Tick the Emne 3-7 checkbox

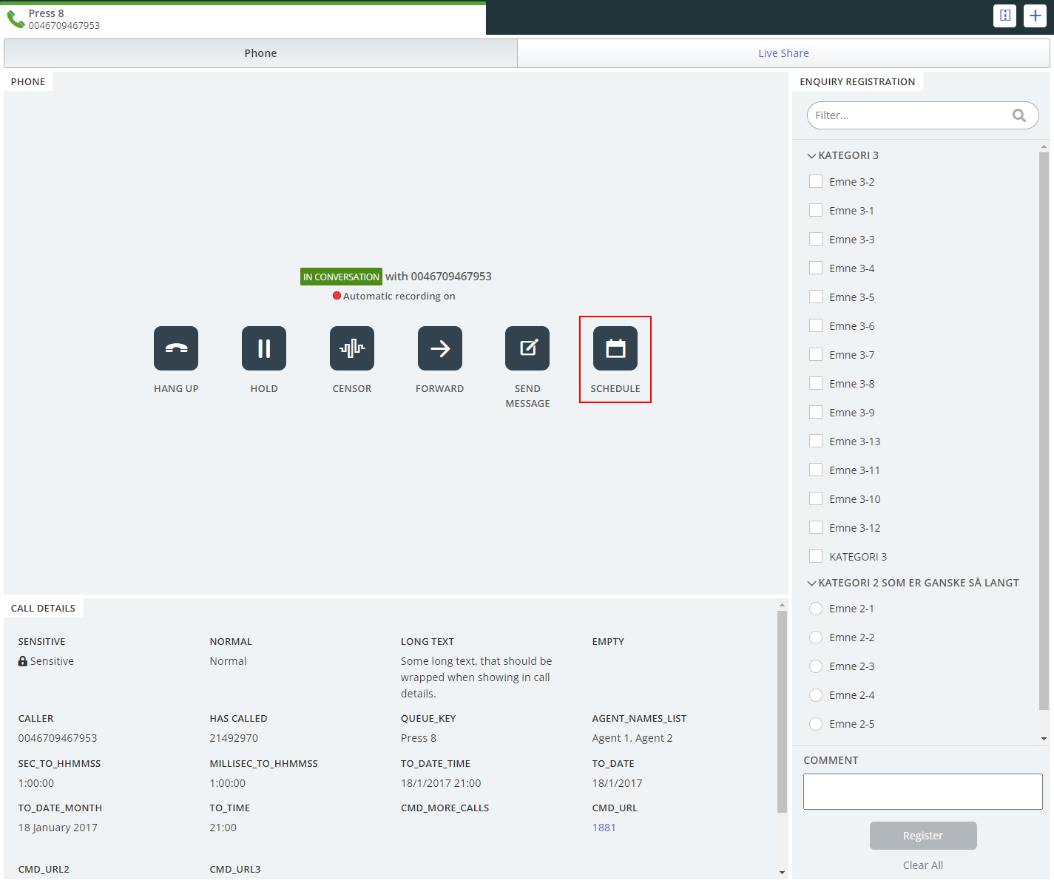click(x=816, y=355)
